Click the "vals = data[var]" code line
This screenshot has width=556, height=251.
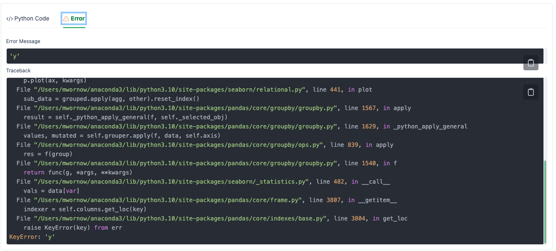pyautogui.click(x=51, y=191)
